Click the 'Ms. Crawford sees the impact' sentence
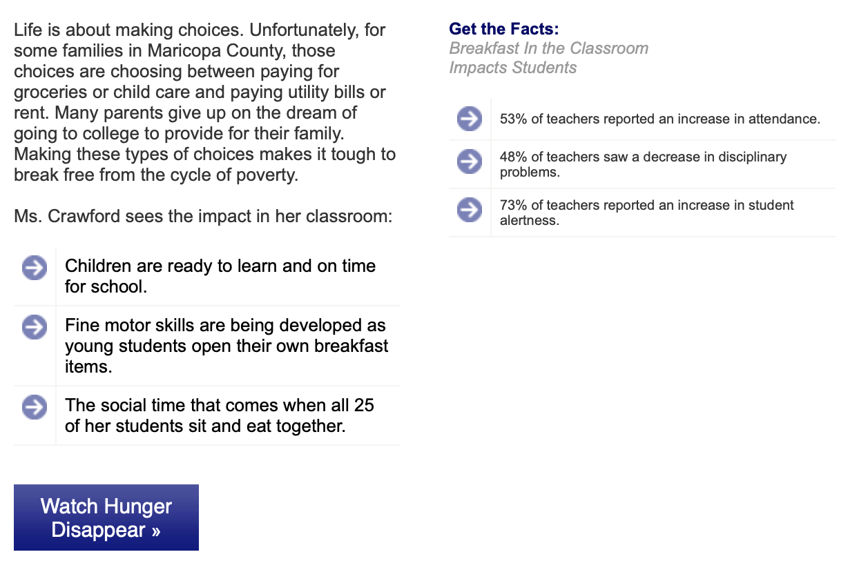The width and height of the screenshot is (848, 581). (x=203, y=217)
